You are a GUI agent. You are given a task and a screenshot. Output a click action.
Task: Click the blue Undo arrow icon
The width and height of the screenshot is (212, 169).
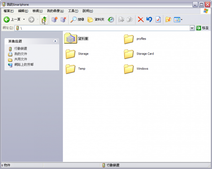(149, 19)
